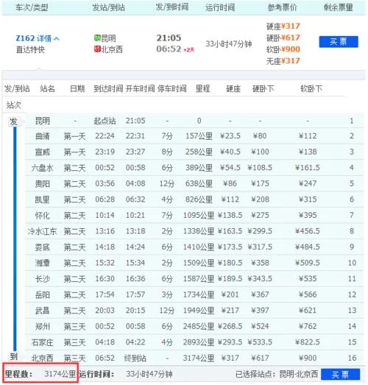
Task: Click the 运行时间 column header
Action: [220, 7]
